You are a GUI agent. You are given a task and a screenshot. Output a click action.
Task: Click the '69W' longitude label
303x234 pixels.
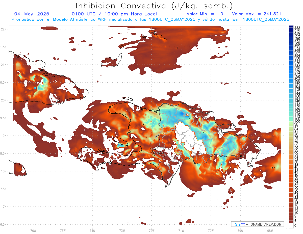point(240,230)
